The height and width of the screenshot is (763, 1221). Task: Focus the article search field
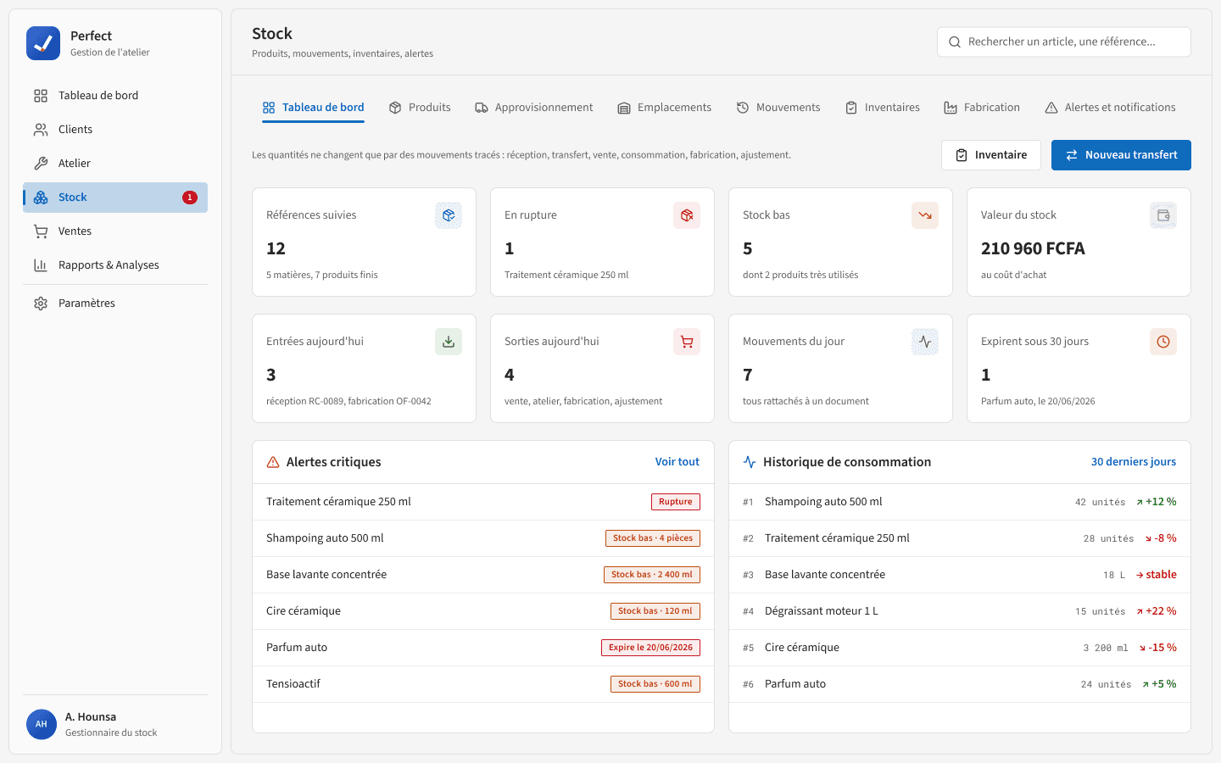click(1063, 42)
